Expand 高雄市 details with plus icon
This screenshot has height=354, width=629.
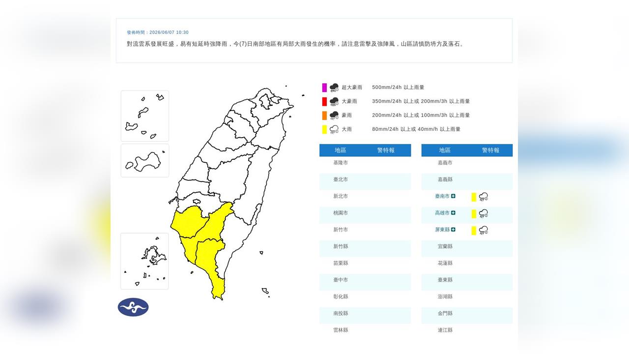(x=453, y=213)
